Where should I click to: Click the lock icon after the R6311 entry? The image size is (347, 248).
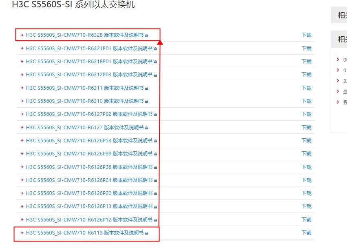(146, 89)
